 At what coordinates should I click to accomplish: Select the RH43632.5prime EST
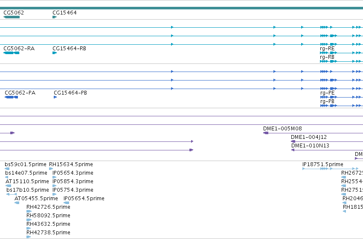pos(29,228)
